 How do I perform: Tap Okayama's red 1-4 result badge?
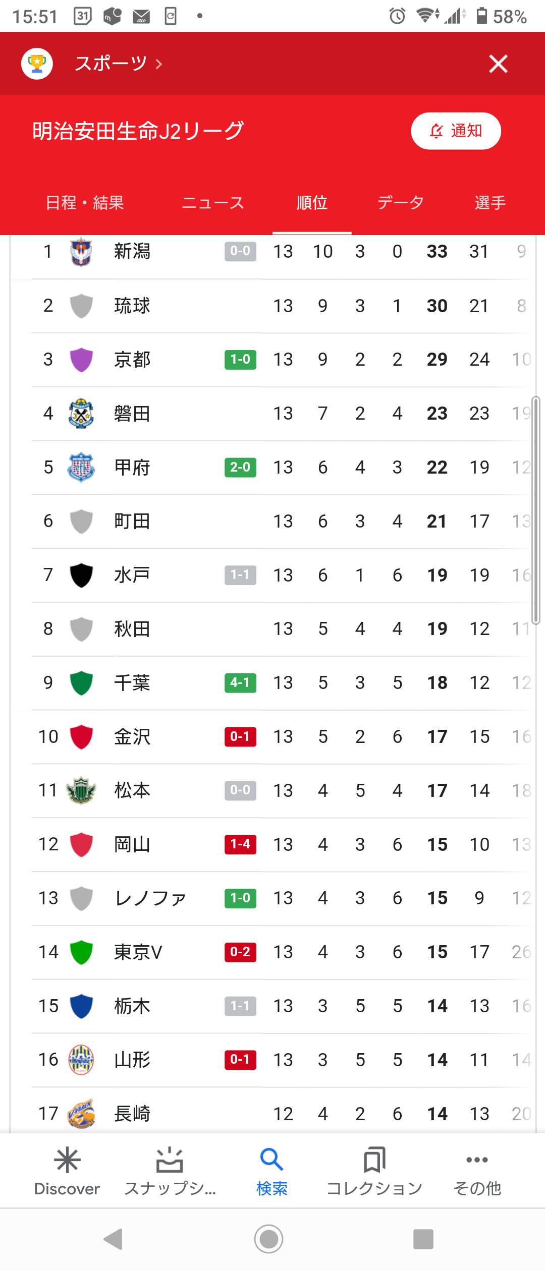coord(240,844)
